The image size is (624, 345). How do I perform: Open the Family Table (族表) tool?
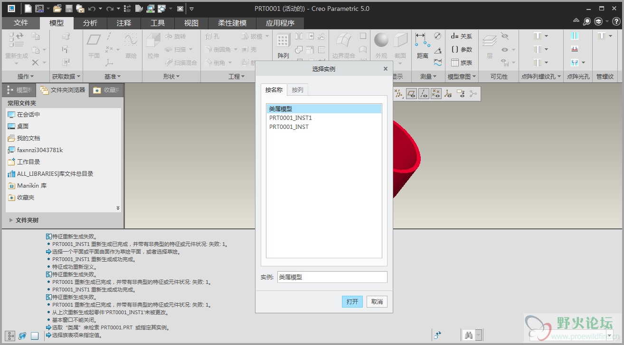coord(462,63)
